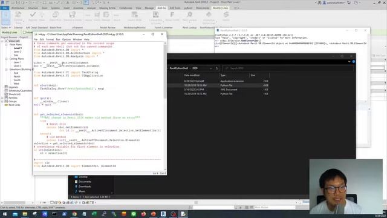Click the Revit help question mark icon

(356, 2)
